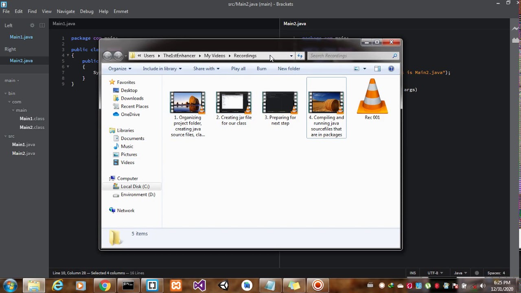Click the Explorer back navigation arrow
Viewport: 521px width, 293px height.
click(107, 56)
